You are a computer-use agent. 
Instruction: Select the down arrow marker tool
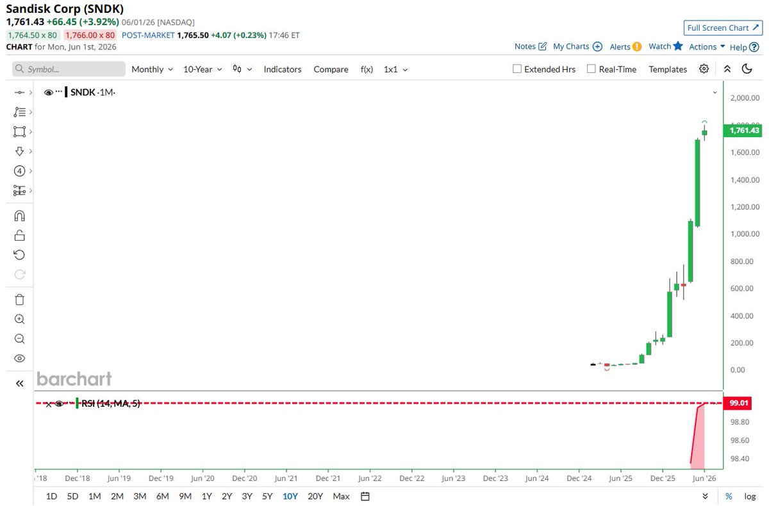(x=19, y=151)
